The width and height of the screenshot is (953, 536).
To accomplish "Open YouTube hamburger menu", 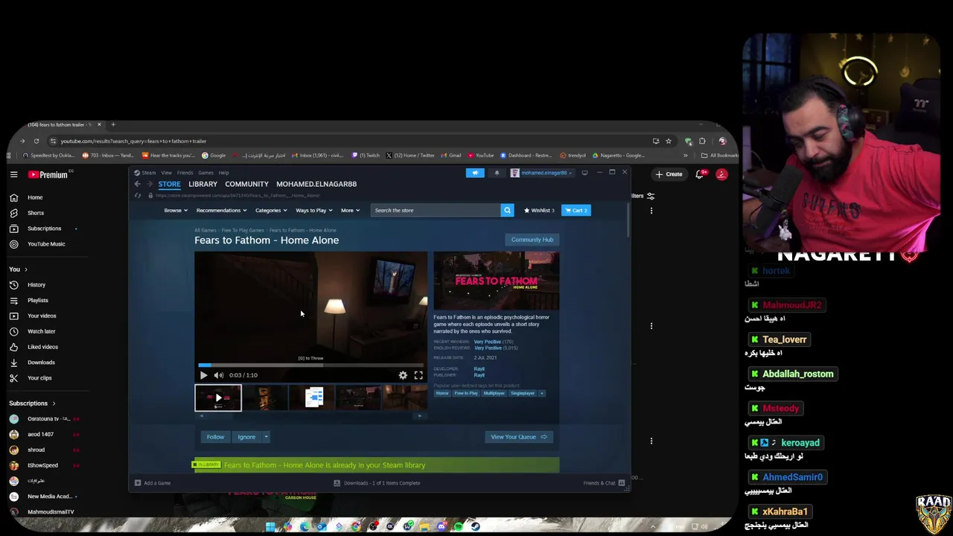I will pos(13,174).
